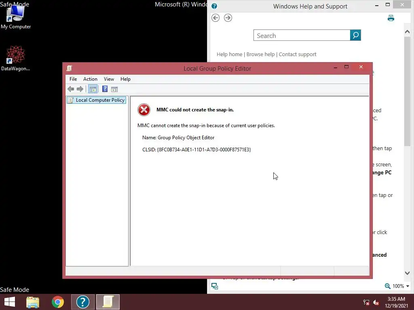The height and width of the screenshot is (310, 414).
Task: Open the Browse help link
Action: tap(261, 54)
